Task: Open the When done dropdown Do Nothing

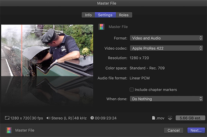Action: [x=166, y=99]
